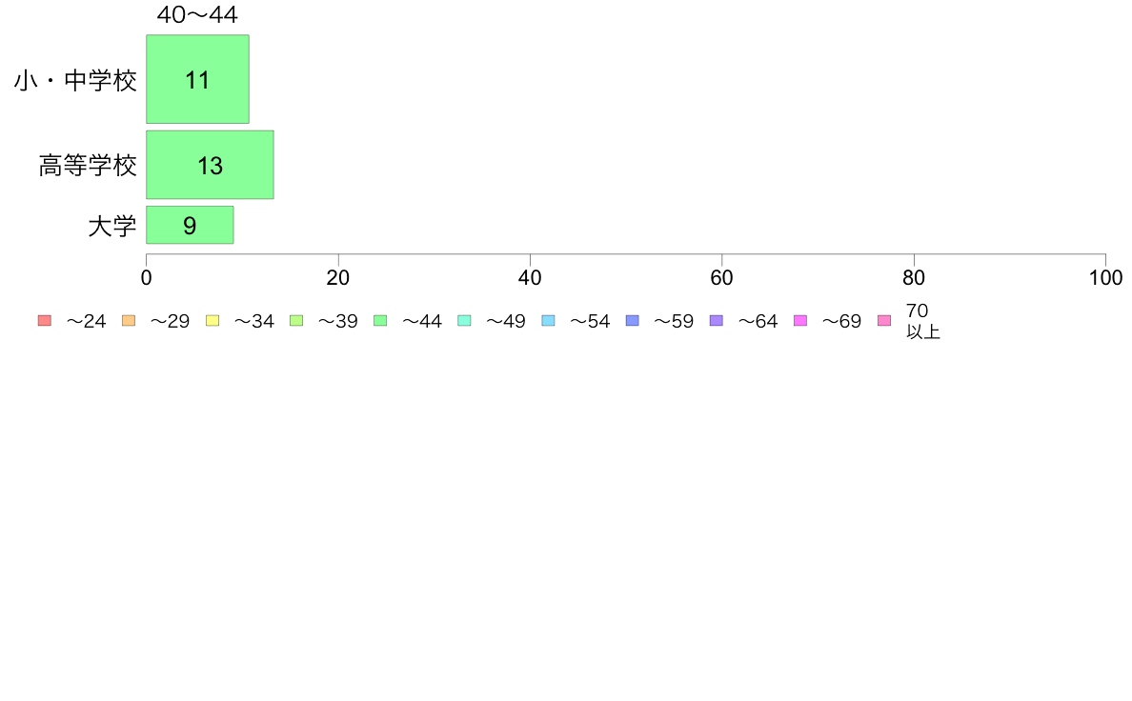Click the orange ~29 legend swatch

(129, 321)
